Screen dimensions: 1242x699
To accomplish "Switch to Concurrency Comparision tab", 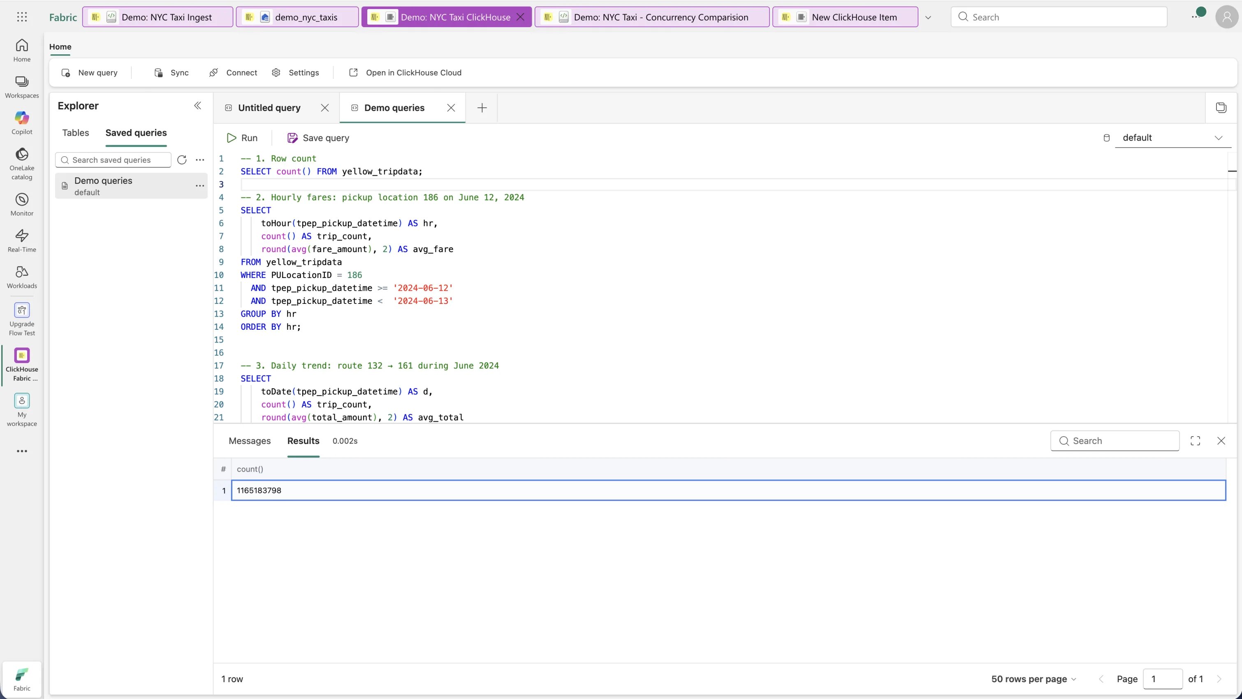I will [652, 17].
